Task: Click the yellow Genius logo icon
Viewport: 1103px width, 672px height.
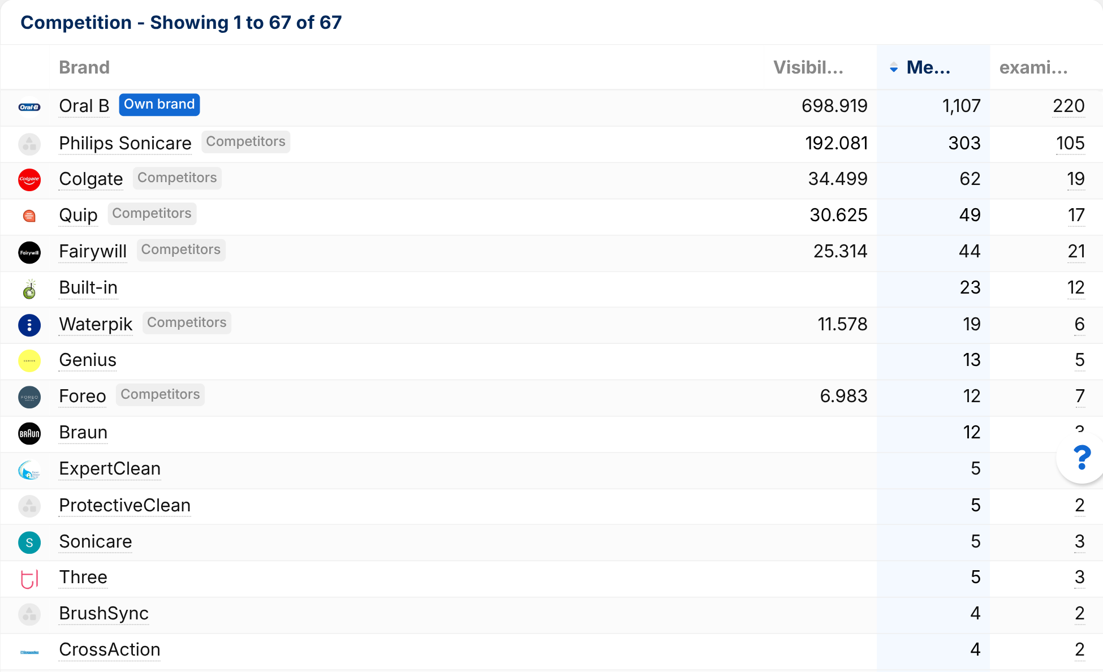Action: [29, 361]
